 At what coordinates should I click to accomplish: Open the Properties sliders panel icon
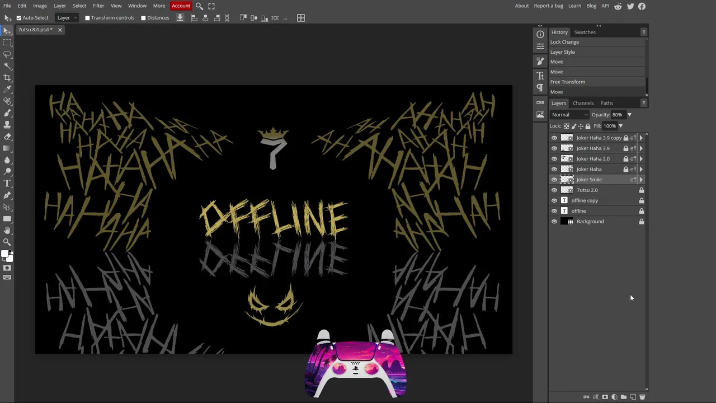540,46
